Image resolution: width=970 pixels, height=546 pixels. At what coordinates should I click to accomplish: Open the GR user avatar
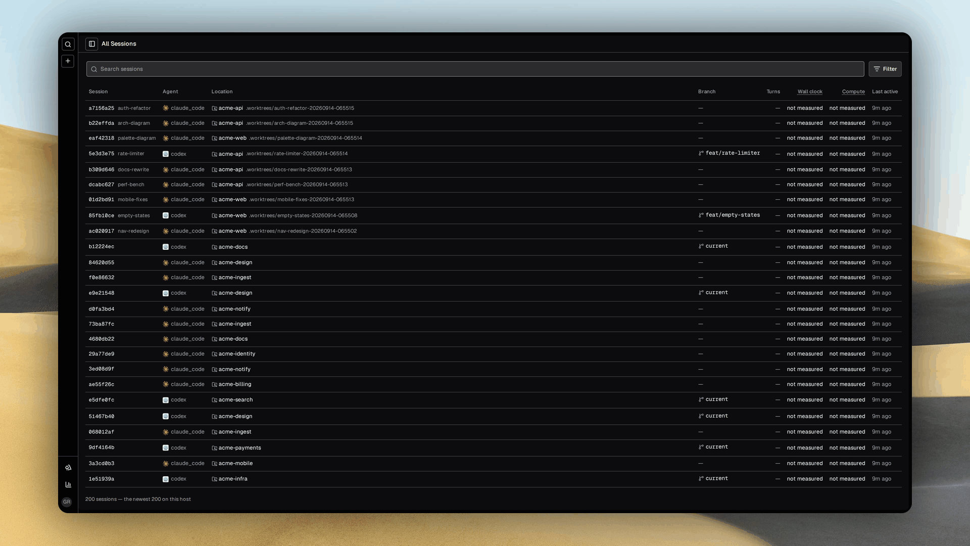coord(67,502)
